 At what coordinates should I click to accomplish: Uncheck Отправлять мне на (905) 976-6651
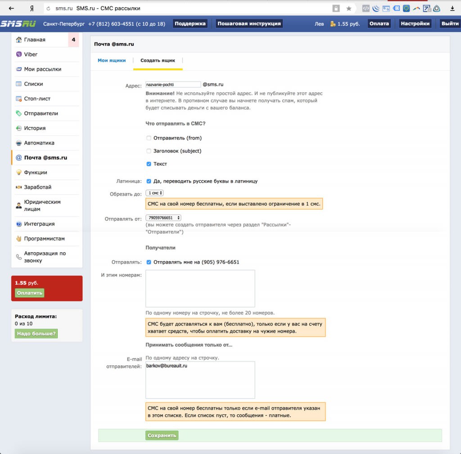(149, 262)
